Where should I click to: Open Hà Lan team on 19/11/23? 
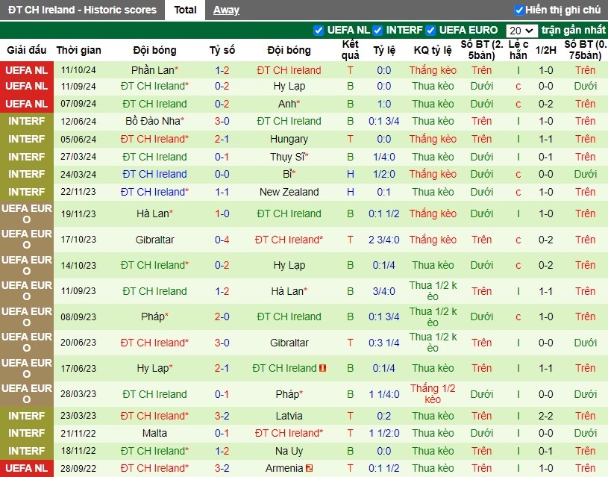click(x=154, y=213)
